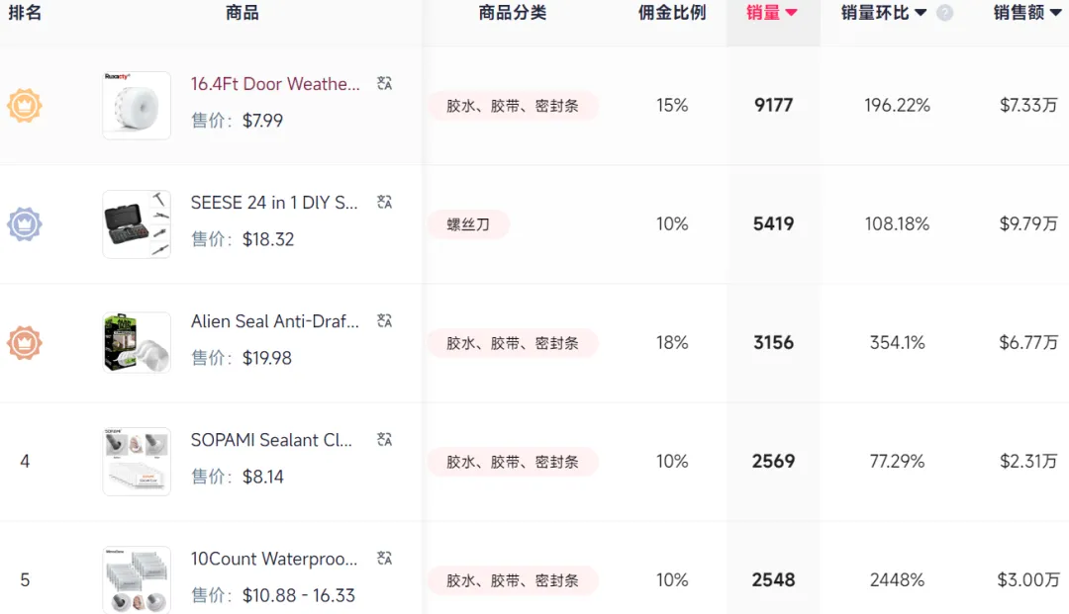This screenshot has width=1069, height=614.
Task: Click the bronze crown rank three badge
Action: pyautogui.click(x=25, y=343)
